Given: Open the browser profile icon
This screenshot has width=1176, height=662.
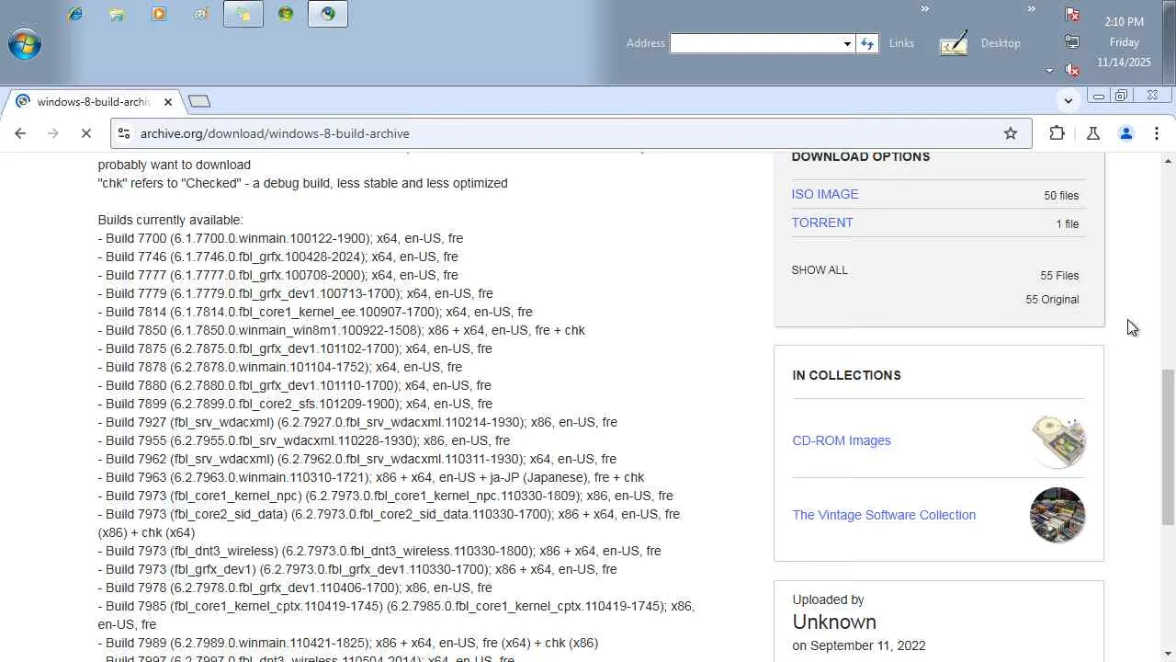Looking at the screenshot, I should tap(1125, 133).
